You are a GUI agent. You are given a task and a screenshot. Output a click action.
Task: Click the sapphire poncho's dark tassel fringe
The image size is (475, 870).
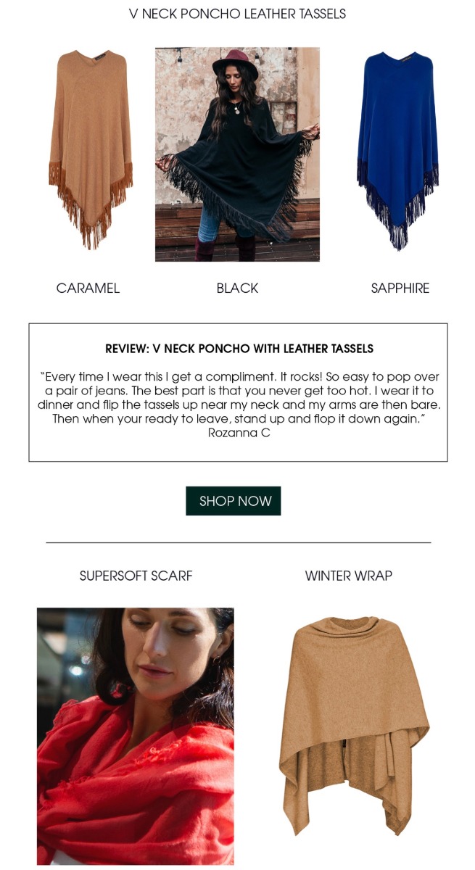point(397,207)
